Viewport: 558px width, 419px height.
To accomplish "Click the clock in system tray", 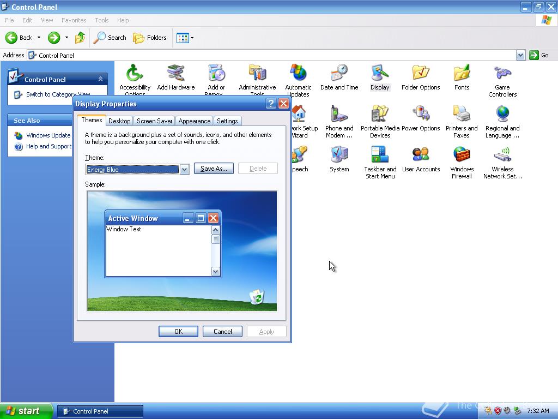I will coord(538,411).
